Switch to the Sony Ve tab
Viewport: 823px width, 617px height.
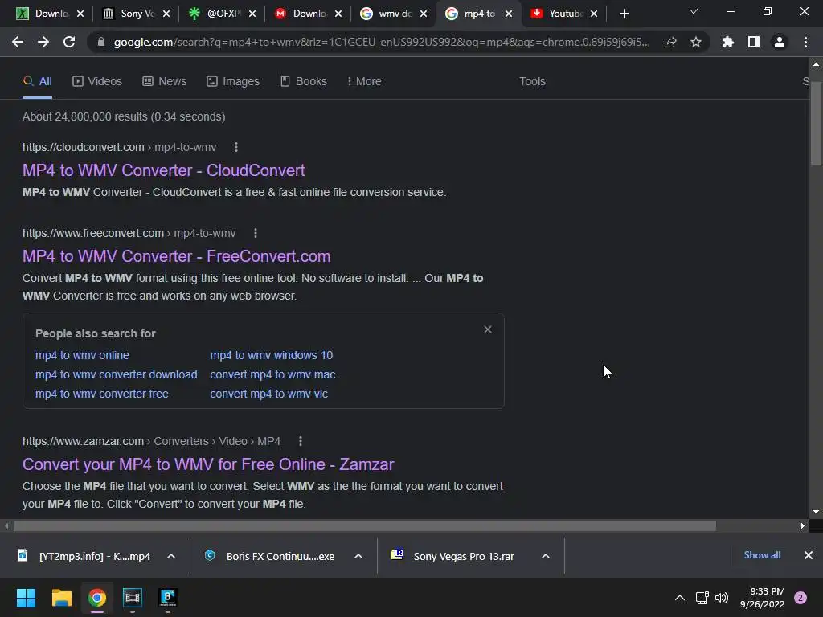pyautogui.click(x=137, y=14)
